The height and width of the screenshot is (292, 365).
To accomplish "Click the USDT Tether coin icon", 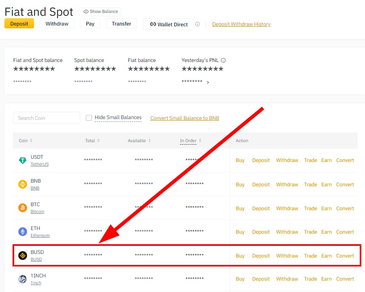I will click(23, 160).
